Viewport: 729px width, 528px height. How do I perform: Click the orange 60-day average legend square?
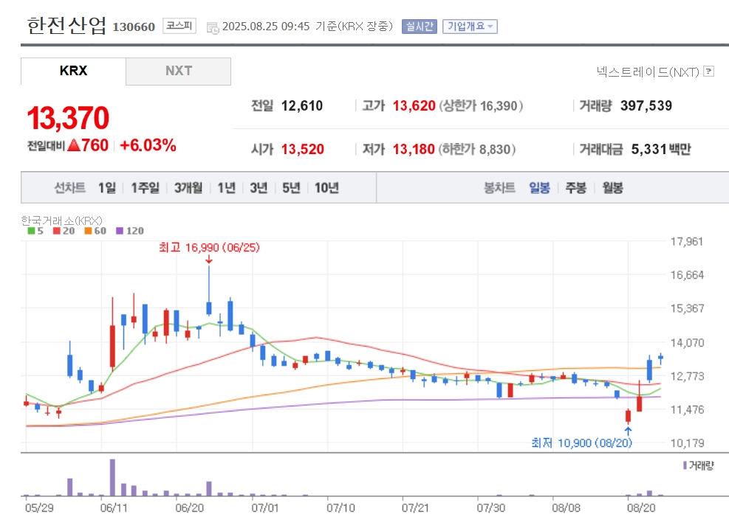(88, 231)
